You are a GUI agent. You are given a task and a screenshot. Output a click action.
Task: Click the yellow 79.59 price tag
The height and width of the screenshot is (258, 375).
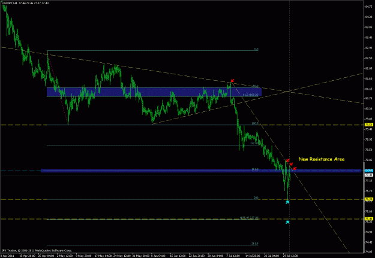pyautogui.click(x=368, y=125)
